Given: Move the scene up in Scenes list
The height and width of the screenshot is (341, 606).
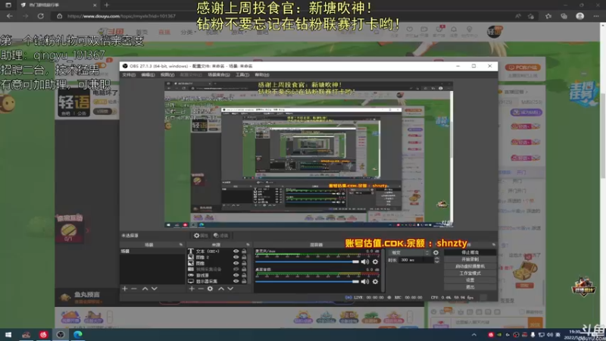Looking at the screenshot, I should (145, 289).
